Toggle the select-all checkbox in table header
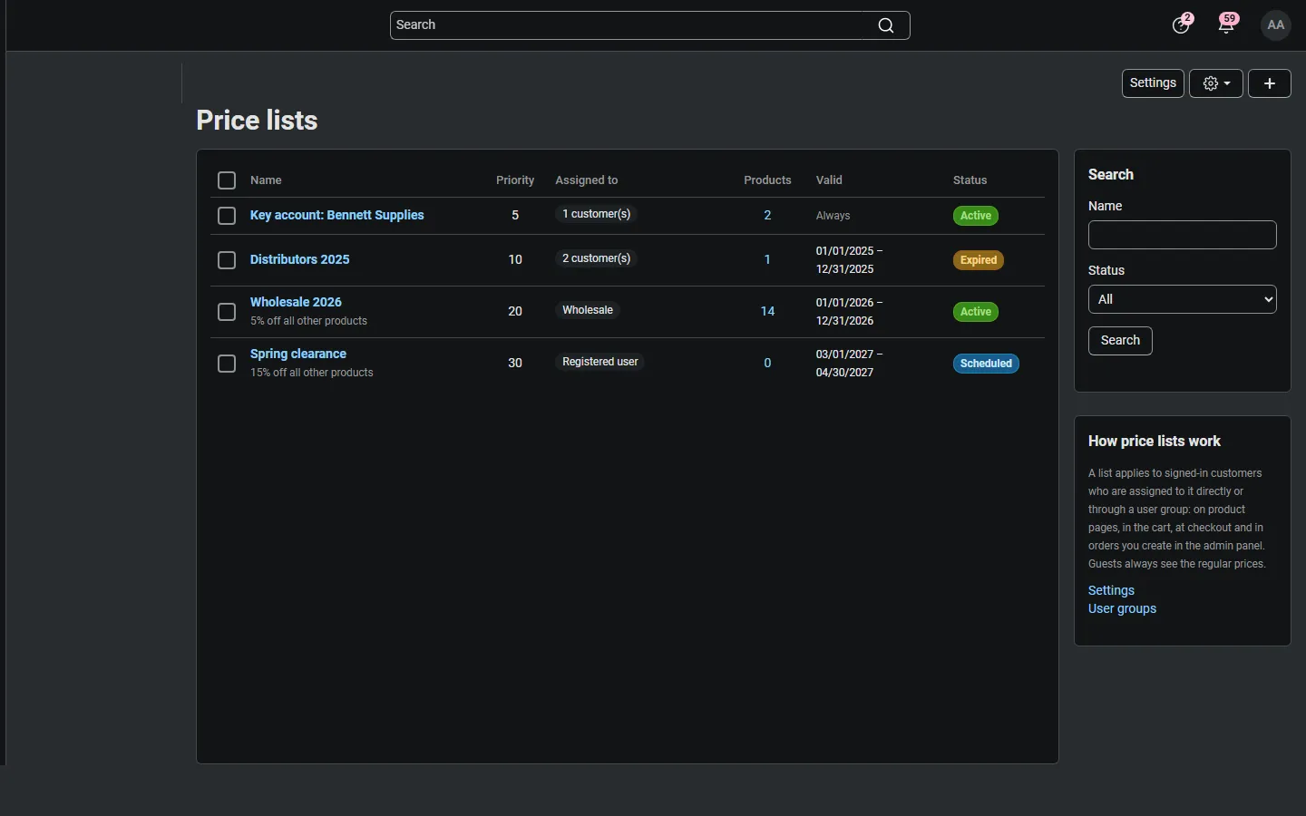 pos(227,180)
